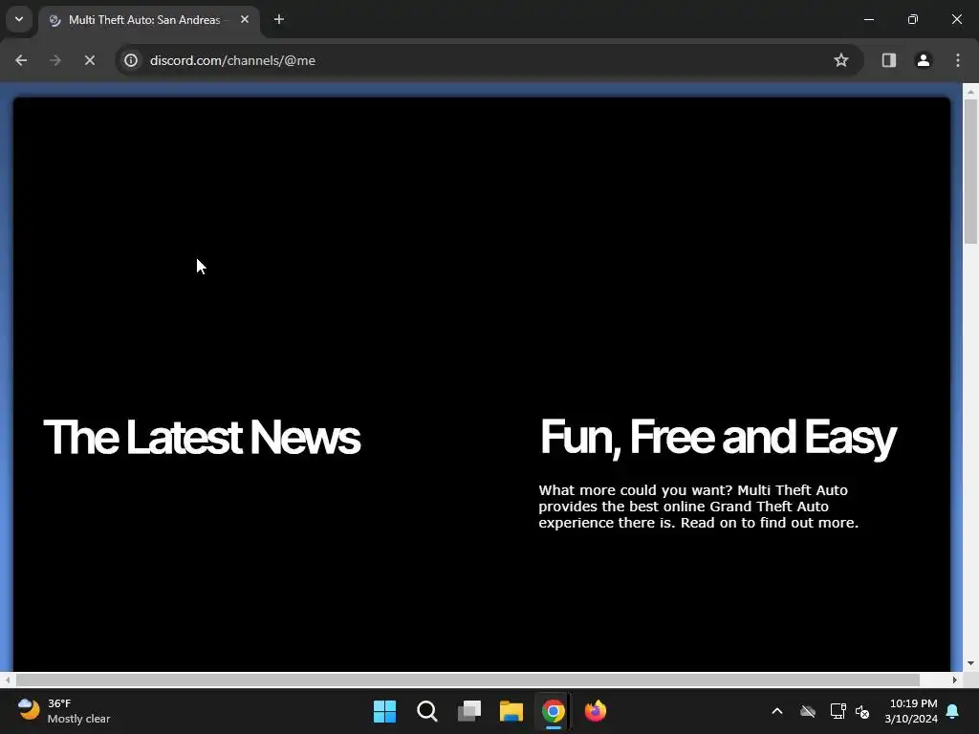
Task: Click the scroll-down arrow of the vertical scrollbar
Action: [970, 663]
